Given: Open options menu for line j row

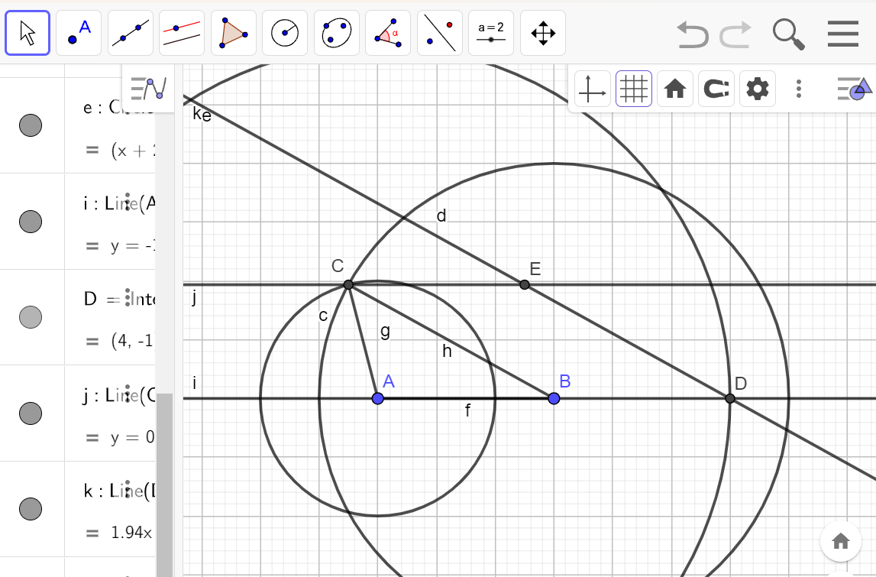Looking at the screenshot, I should [128, 394].
